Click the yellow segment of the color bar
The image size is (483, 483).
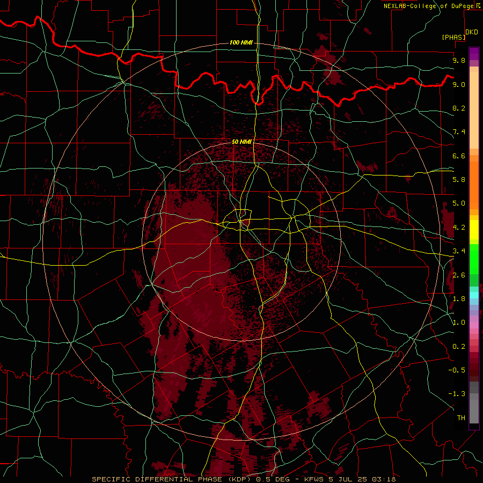point(474,230)
